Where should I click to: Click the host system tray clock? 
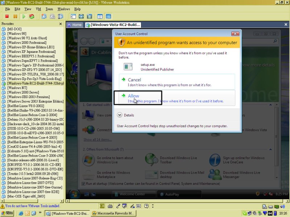pos(283,213)
